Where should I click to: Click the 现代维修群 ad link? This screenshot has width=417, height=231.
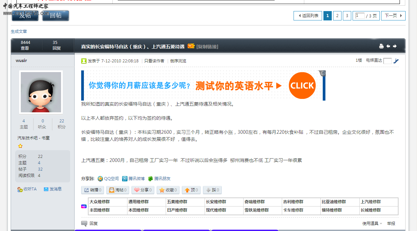click(x=216, y=210)
